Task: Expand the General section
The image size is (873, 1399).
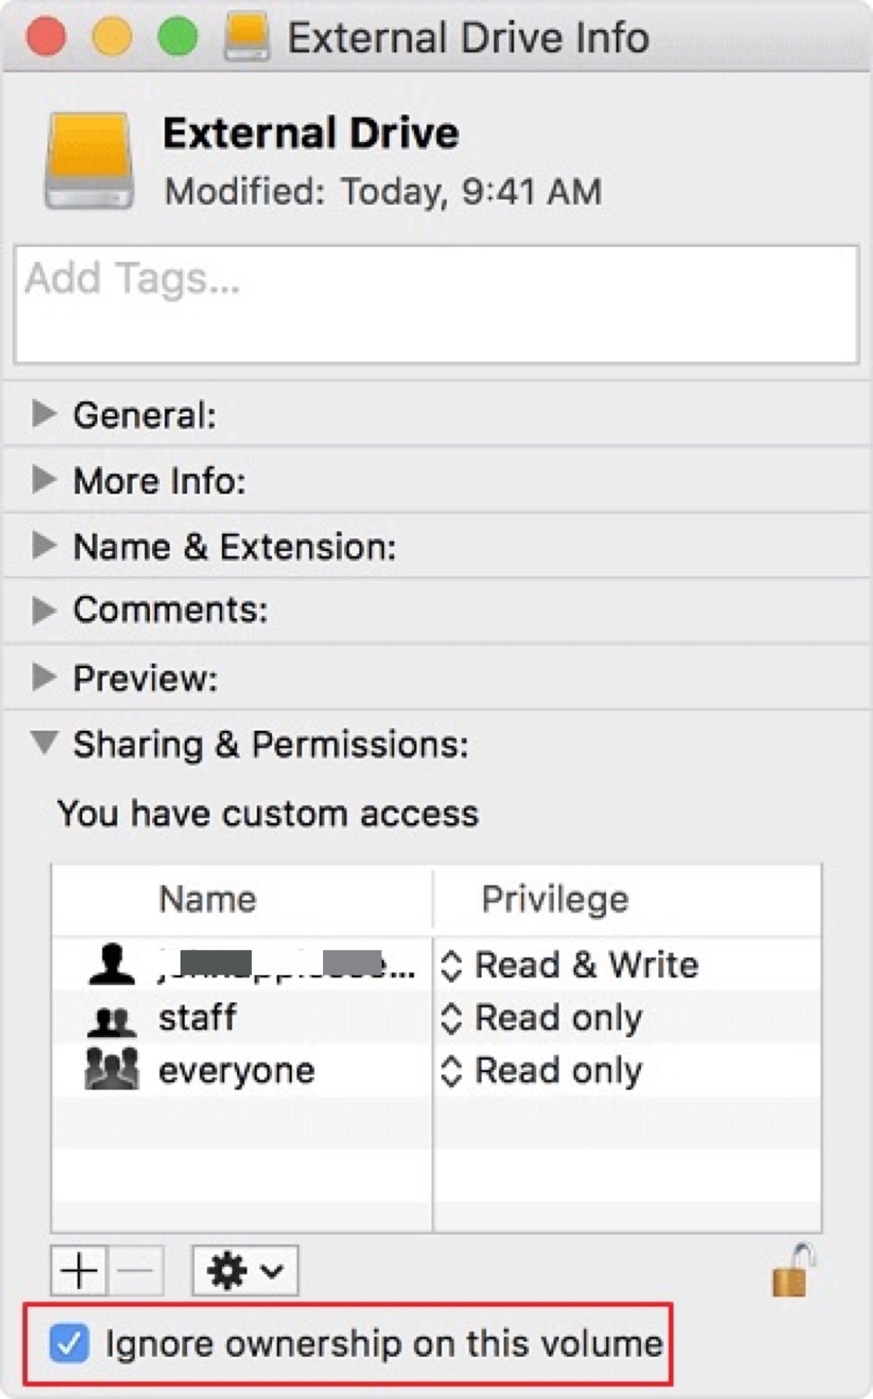Action: [44, 413]
